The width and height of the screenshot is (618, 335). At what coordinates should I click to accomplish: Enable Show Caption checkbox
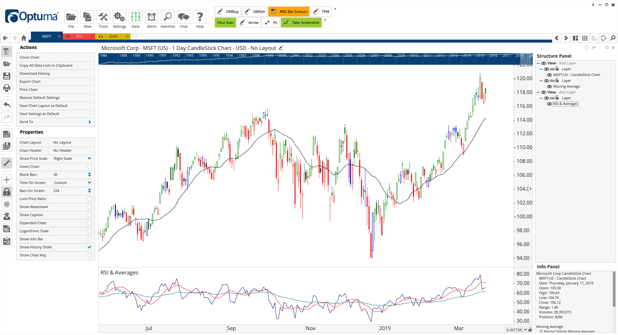coord(89,215)
